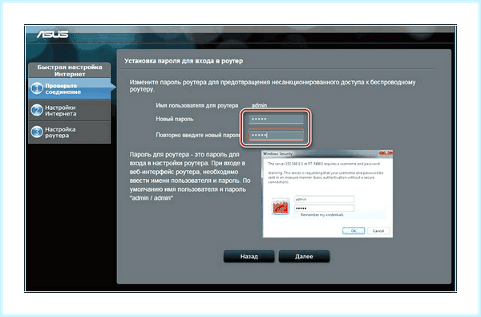481x317 pixels.
Task: Click the Быстрая настройка Интернет header
Action: 69,71
